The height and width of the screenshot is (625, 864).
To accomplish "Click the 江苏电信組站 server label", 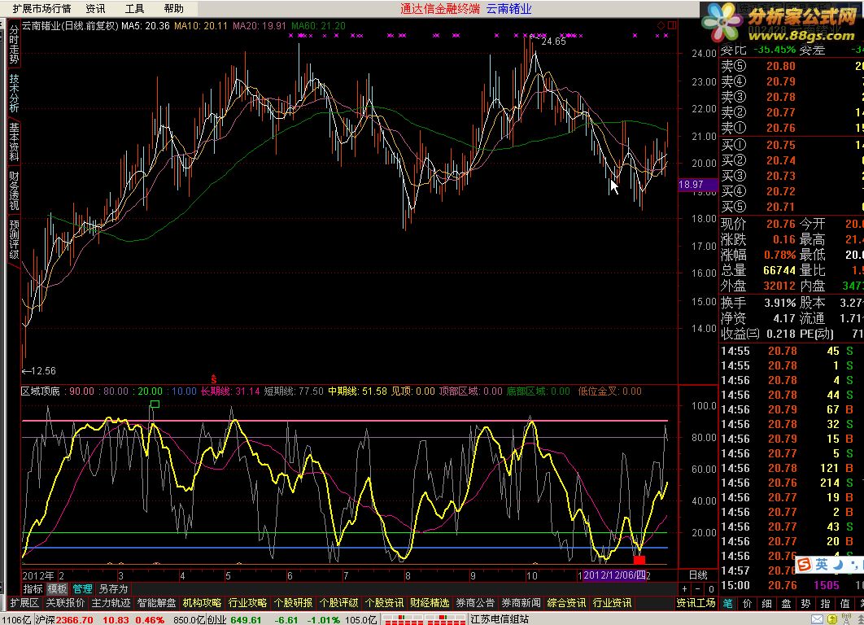I will (x=500, y=619).
